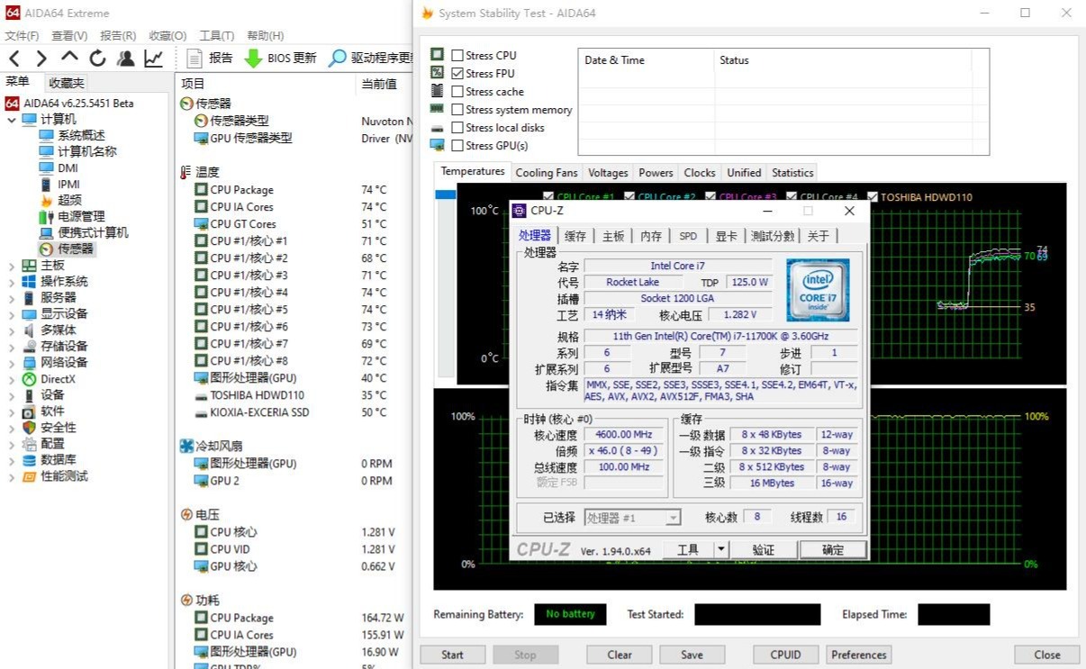The image size is (1086, 669).
Task: Click the Start button in stability test
Action: (453, 655)
